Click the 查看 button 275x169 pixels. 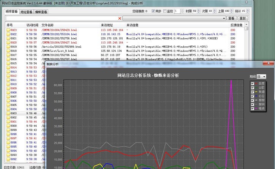point(231,18)
